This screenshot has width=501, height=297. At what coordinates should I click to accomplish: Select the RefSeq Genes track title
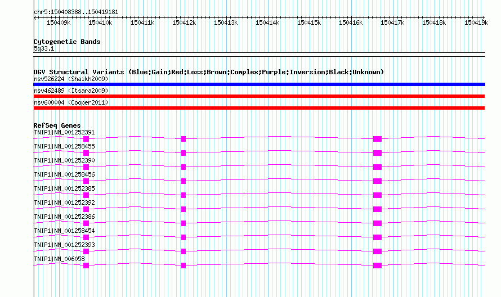pyautogui.click(x=57, y=125)
